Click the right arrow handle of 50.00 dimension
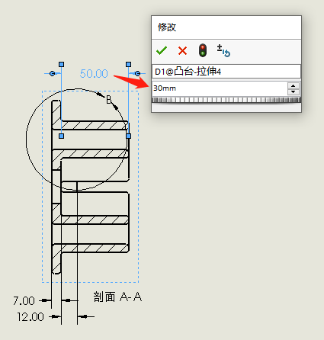Screen dimensions: 324x340 pyautogui.click(x=137, y=74)
